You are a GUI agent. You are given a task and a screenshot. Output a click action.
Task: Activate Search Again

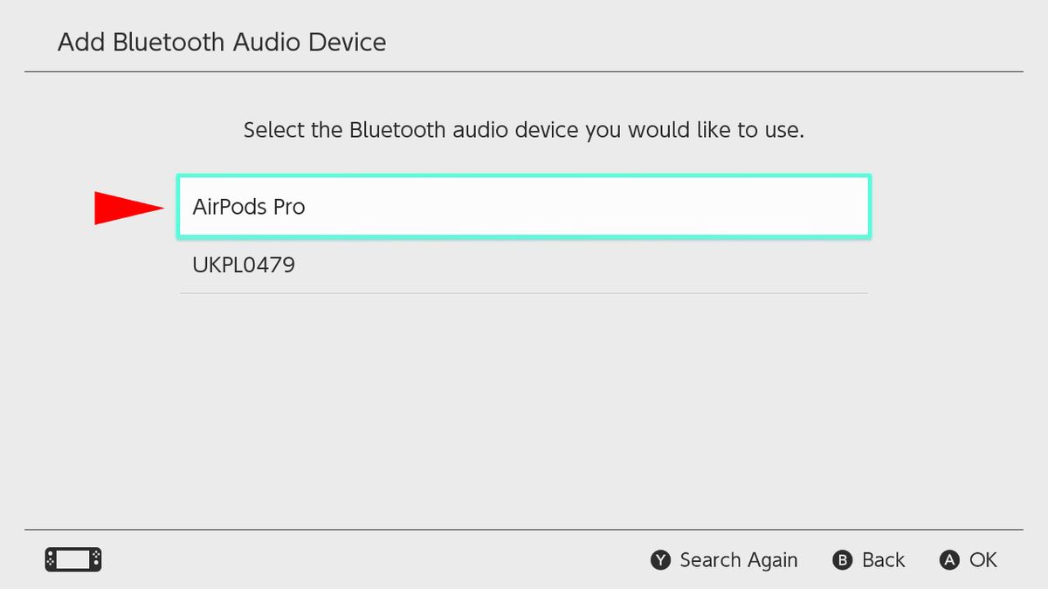[738, 559]
